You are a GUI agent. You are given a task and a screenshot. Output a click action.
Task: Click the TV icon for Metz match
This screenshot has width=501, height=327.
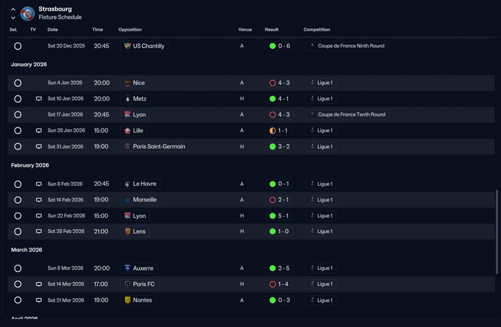click(x=39, y=99)
